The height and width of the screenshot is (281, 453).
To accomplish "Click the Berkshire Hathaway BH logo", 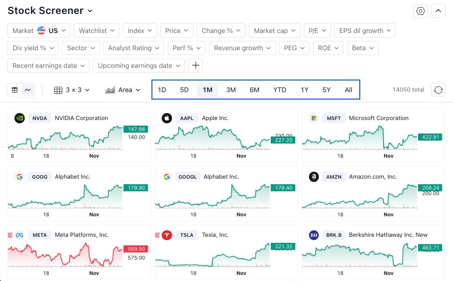I will tap(314, 235).
